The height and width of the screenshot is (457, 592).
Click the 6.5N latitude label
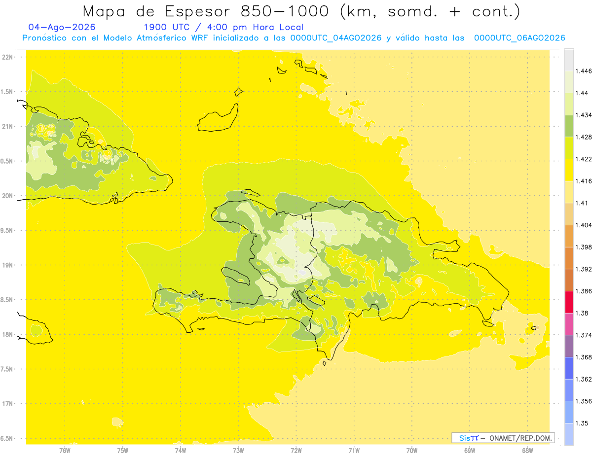pos(7,438)
